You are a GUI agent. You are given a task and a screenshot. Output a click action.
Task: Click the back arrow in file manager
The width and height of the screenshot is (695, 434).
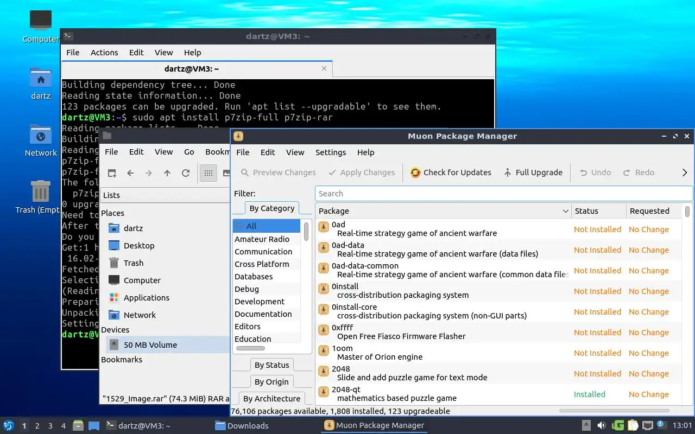point(130,173)
